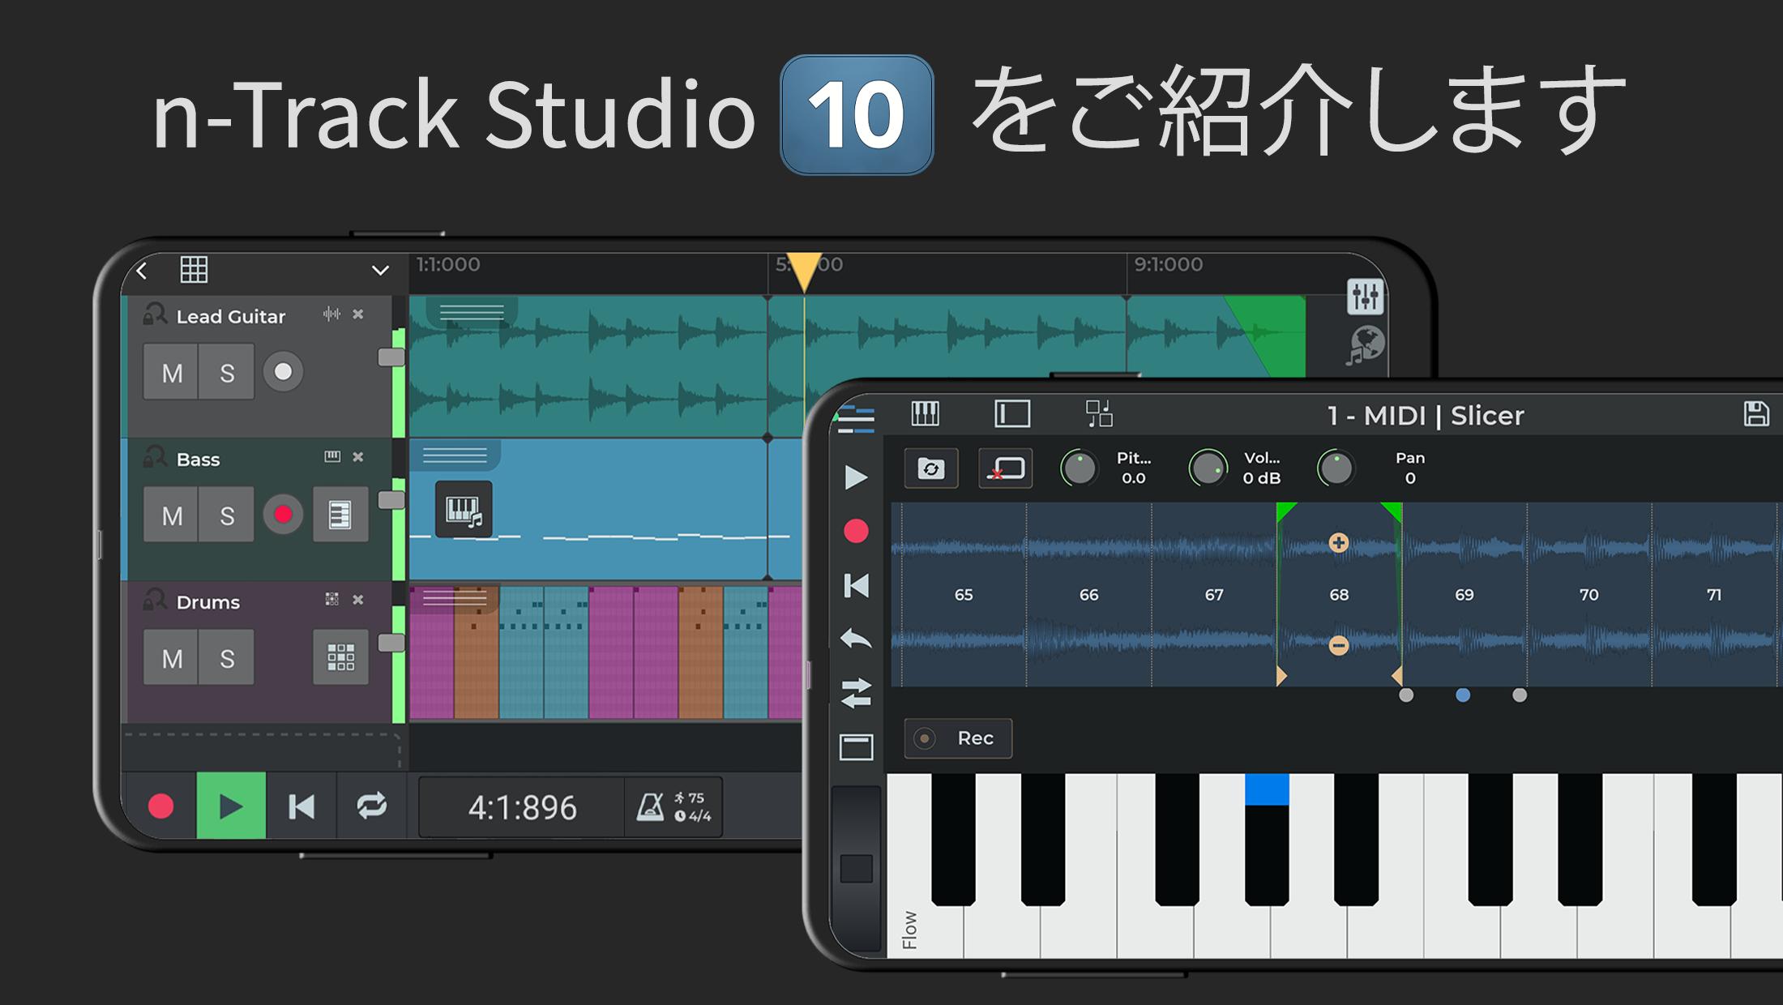Remove the Lead Guitar track with X

point(358,314)
